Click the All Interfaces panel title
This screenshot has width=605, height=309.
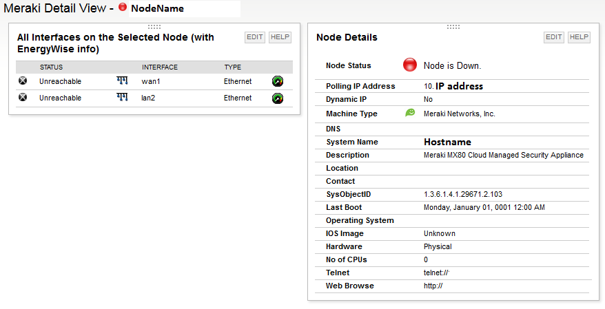(x=115, y=43)
